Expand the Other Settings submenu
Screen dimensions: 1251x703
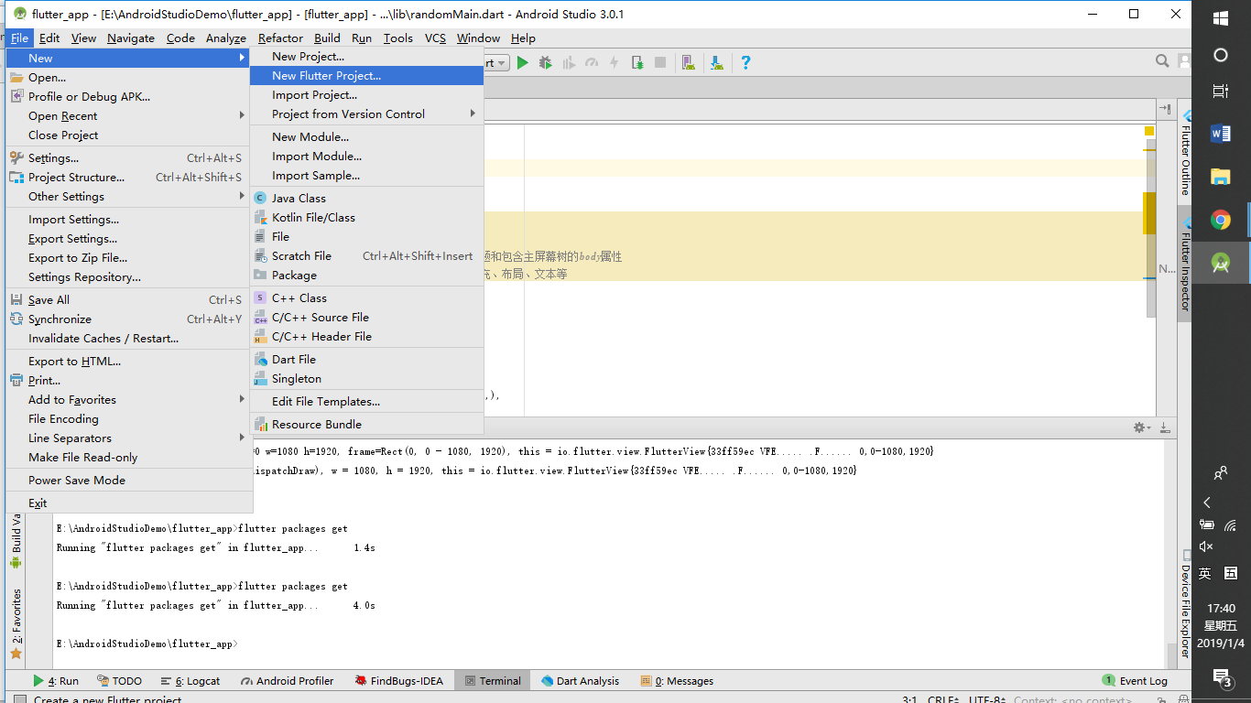pyautogui.click(x=129, y=196)
